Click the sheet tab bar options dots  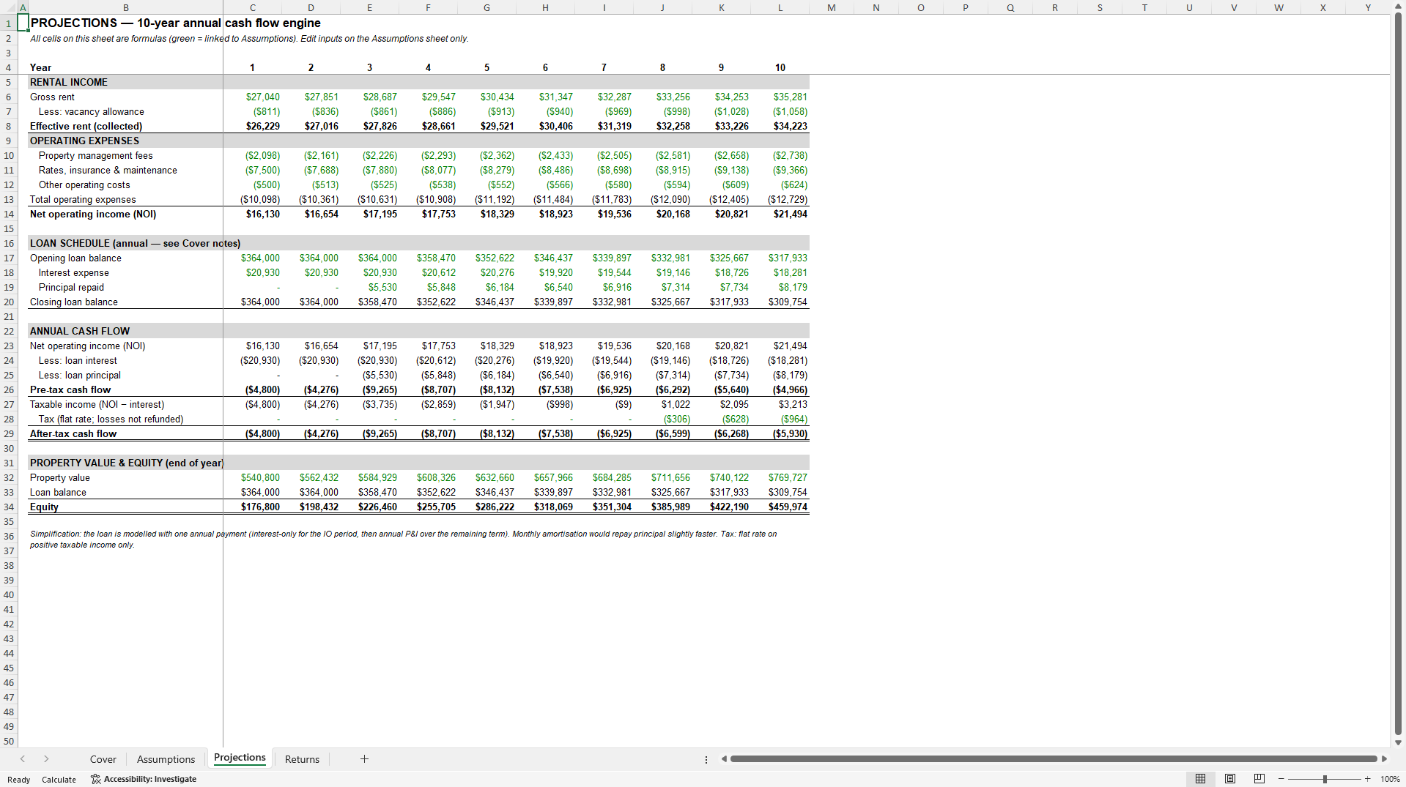point(706,759)
